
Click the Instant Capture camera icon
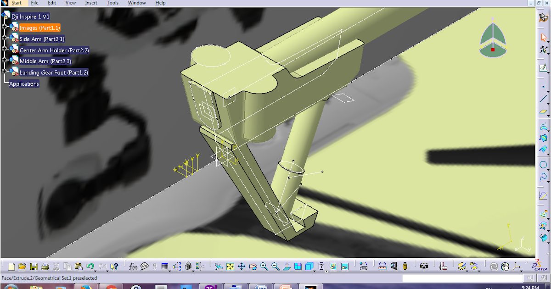click(424, 265)
